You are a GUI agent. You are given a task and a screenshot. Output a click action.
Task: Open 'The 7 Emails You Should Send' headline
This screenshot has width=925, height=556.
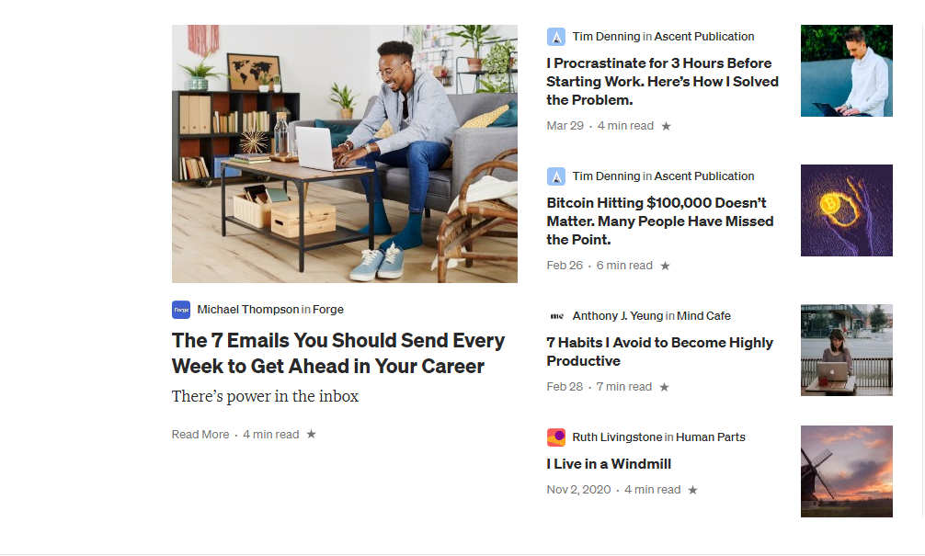(338, 353)
